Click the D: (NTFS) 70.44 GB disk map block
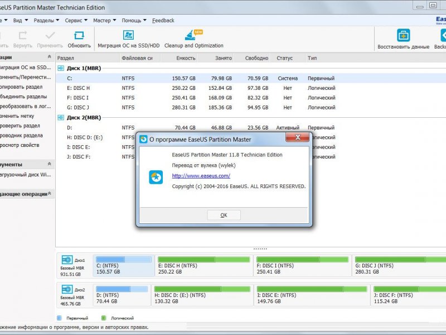Image resolution: width=446 pixels, height=335 pixels. pyautogui.click(x=122, y=295)
